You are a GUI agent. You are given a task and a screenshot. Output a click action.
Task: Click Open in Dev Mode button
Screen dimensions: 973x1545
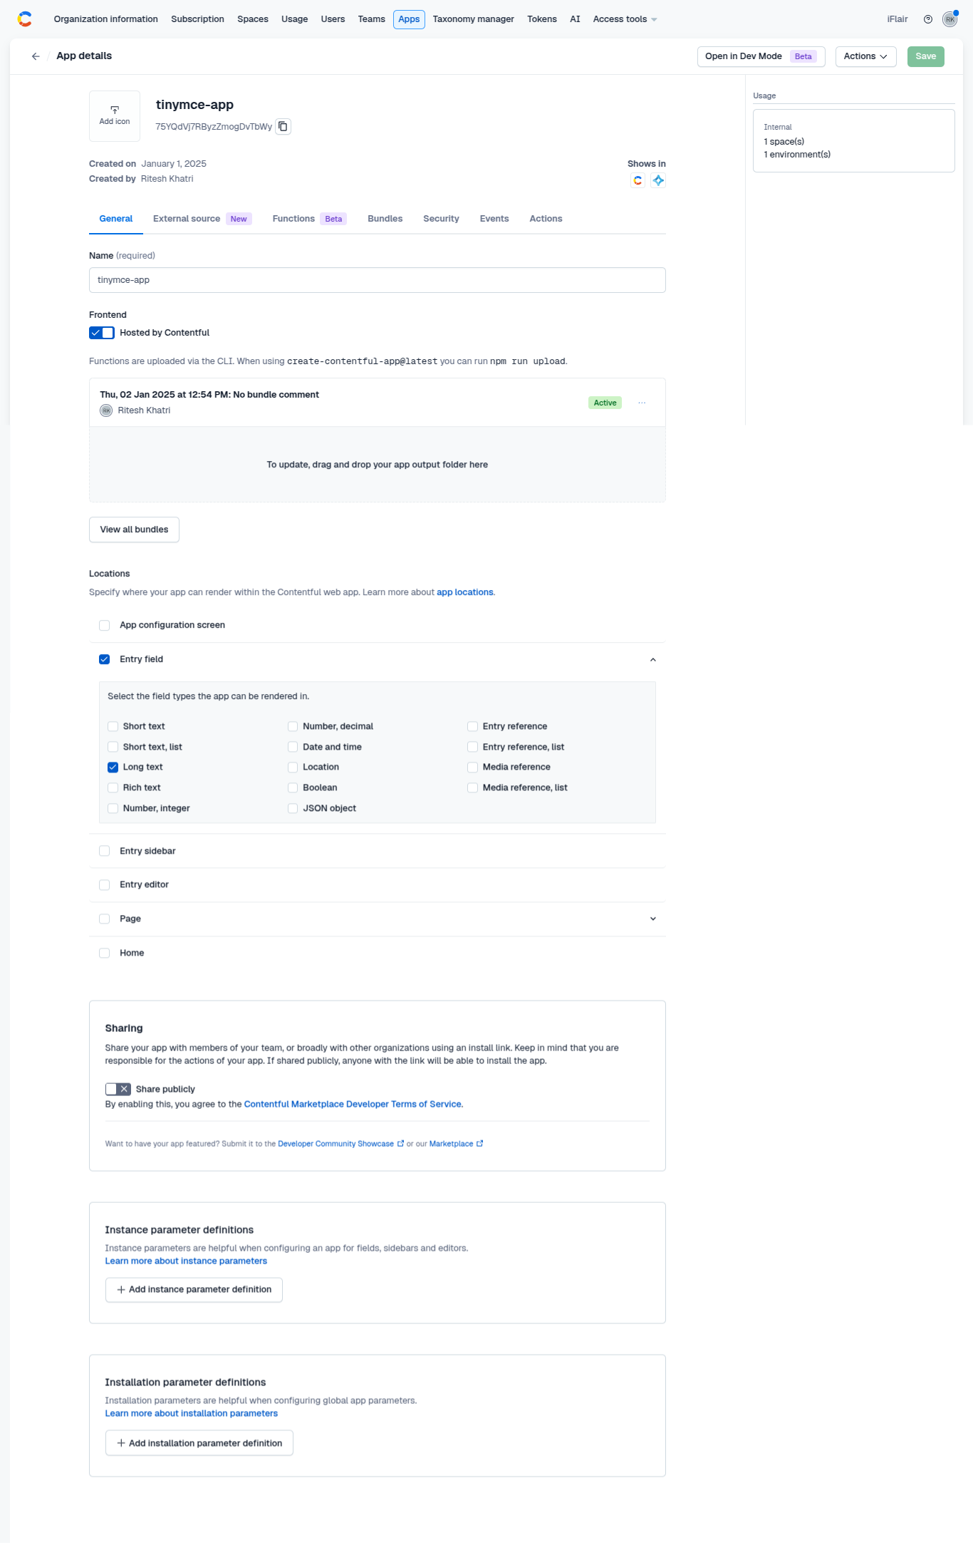click(x=761, y=56)
